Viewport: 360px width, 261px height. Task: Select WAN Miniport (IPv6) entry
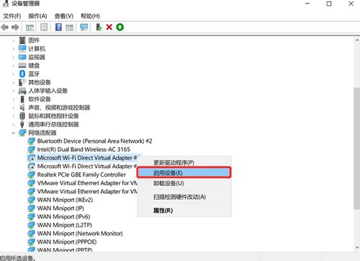point(63,216)
